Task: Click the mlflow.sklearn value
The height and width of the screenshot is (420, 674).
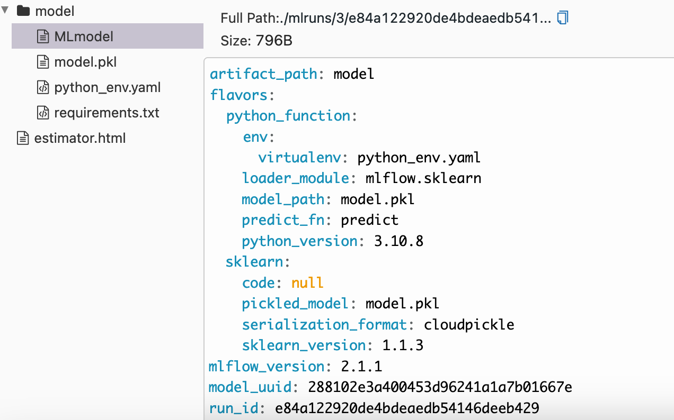Action: 423,178
